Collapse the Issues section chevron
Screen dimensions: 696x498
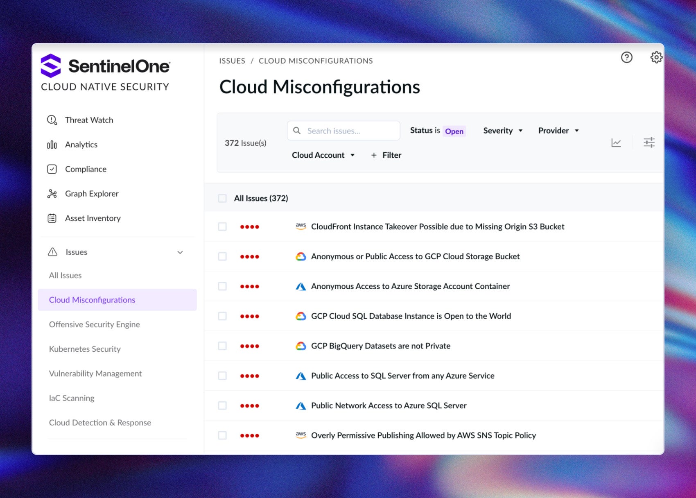tap(180, 252)
